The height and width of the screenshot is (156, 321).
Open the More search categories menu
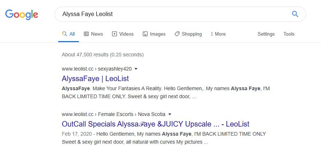(218, 34)
